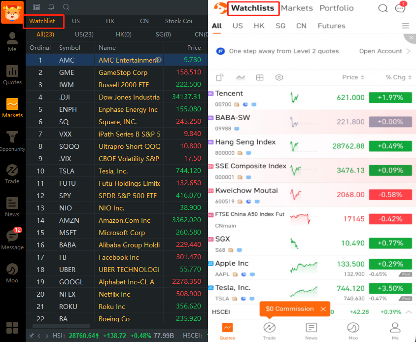Open Trade in the desktop sidebar
416x342 pixels.
12,174
